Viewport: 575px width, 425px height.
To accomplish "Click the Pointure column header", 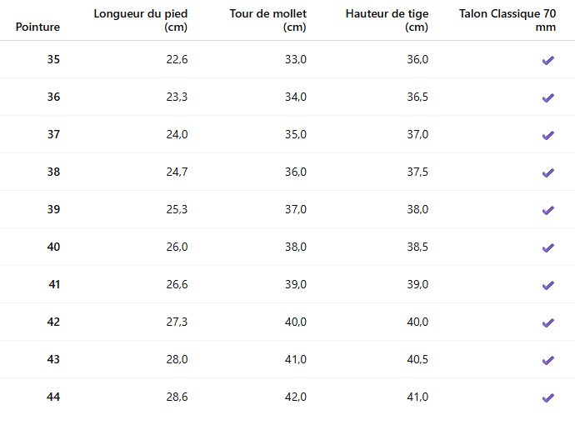I will pyautogui.click(x=37, y=27).
